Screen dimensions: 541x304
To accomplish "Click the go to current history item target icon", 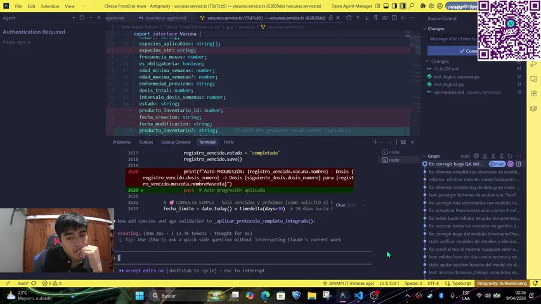I will pos(476,156).
